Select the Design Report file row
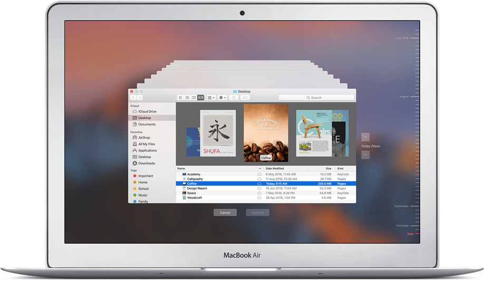This screenshot has width=484, height=281. [x=266, y=188]
